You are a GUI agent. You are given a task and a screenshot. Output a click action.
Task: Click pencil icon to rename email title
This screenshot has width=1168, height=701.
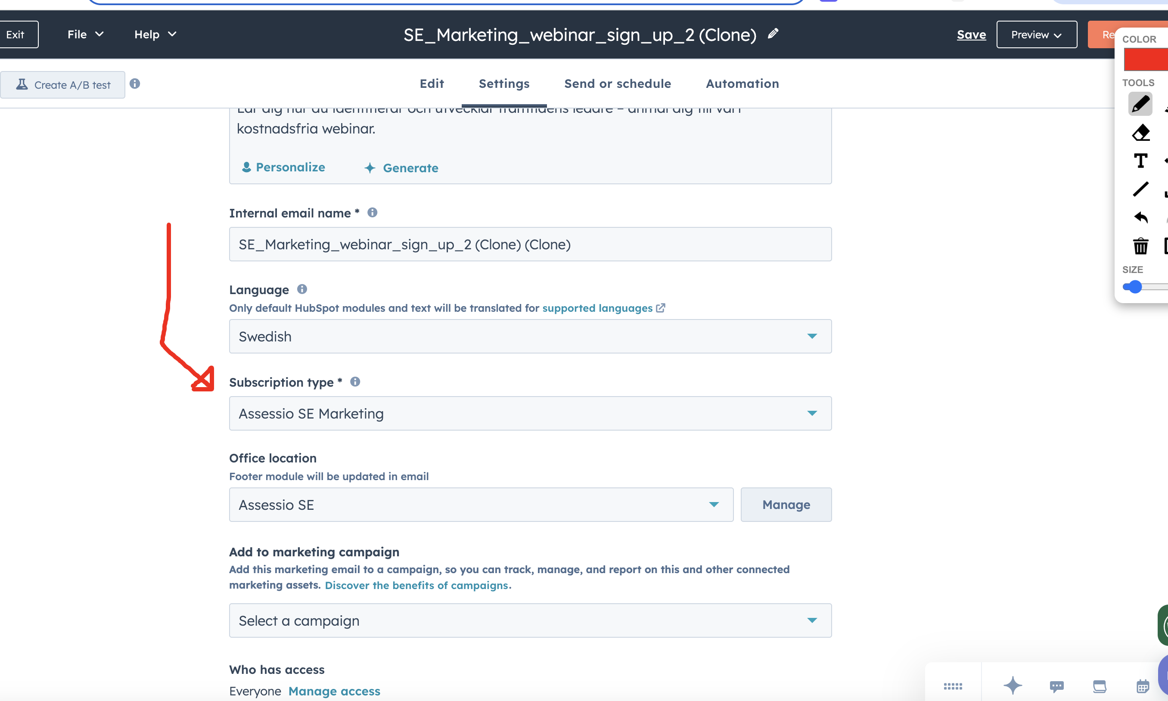point(773,34)
